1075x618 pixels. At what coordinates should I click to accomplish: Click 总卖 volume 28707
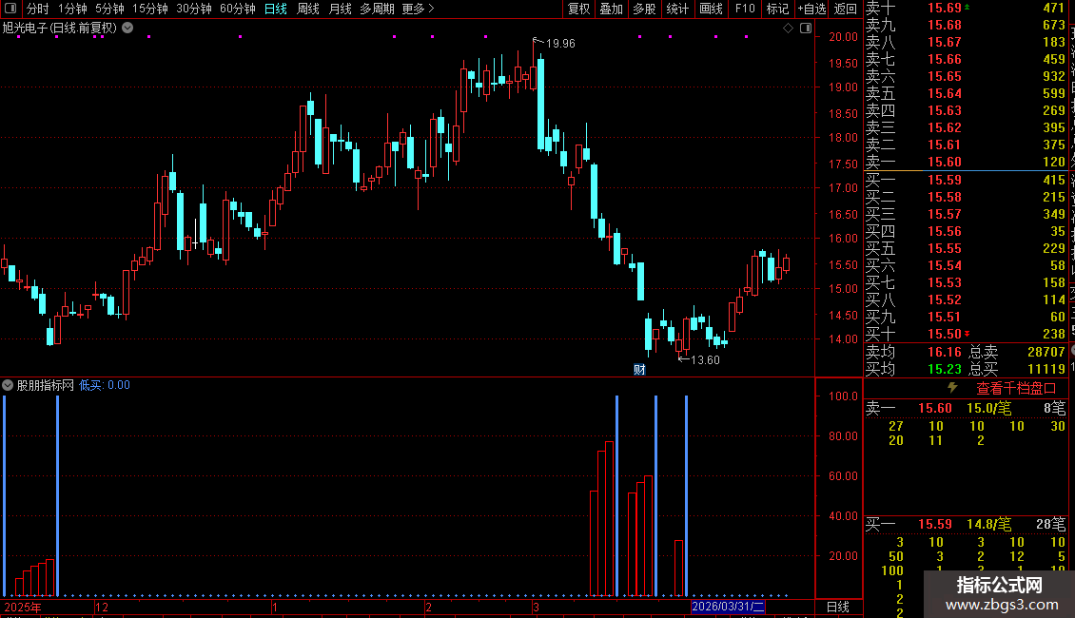pos(1046,352)
